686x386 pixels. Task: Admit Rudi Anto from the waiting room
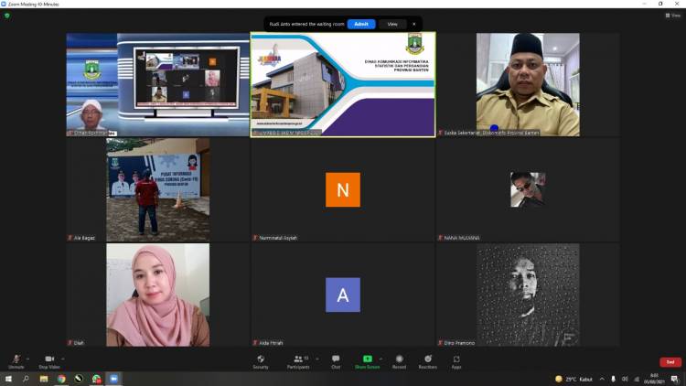point(361,24)
